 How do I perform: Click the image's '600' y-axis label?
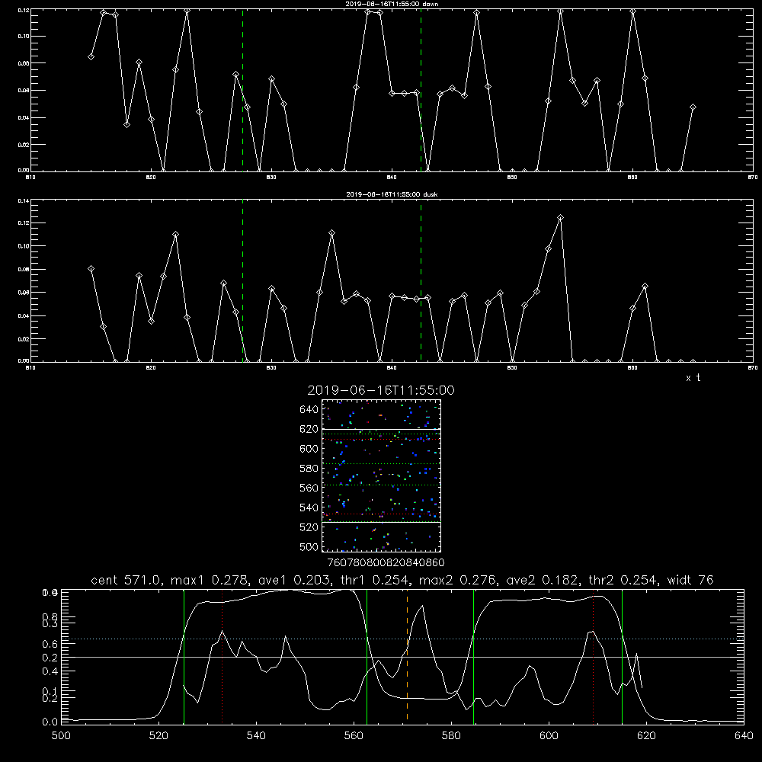click(x=309, y=449)
